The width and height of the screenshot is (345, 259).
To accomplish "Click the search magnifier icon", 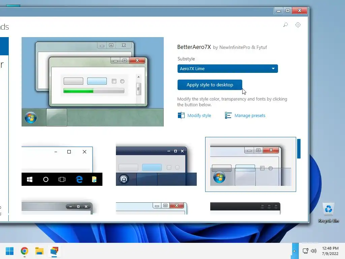I will point(285,25).
